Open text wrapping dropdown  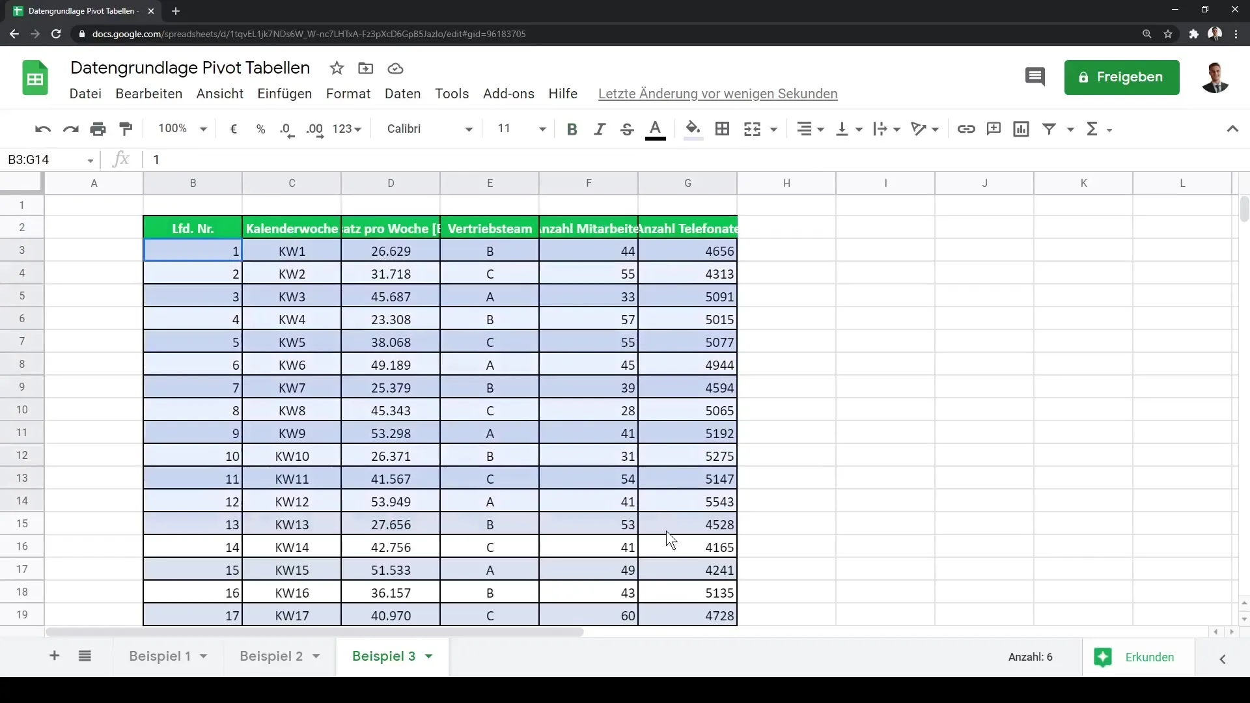point(887,129)
